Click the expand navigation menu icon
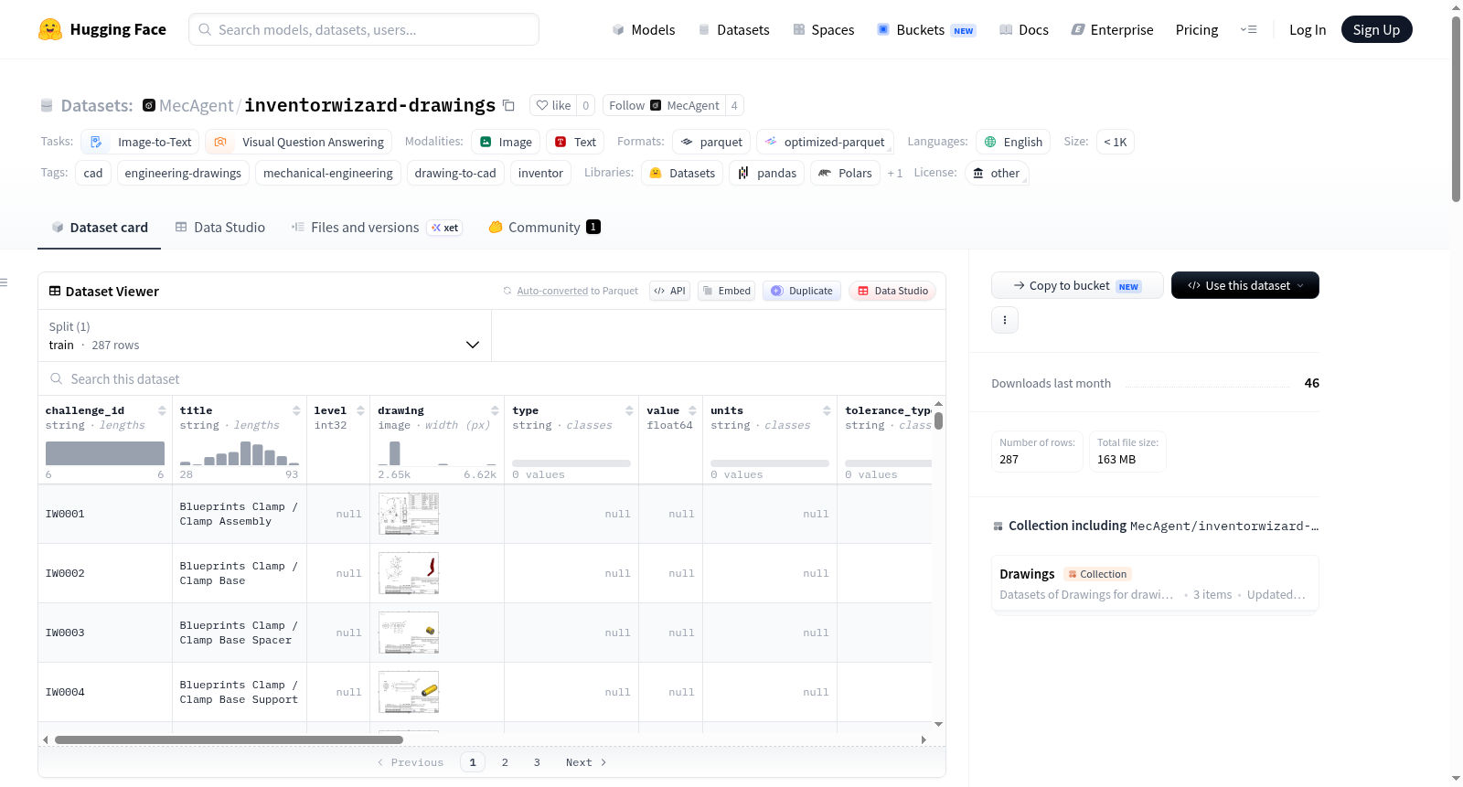The width and height of the screenshot is (1463, 787). 1248,29
